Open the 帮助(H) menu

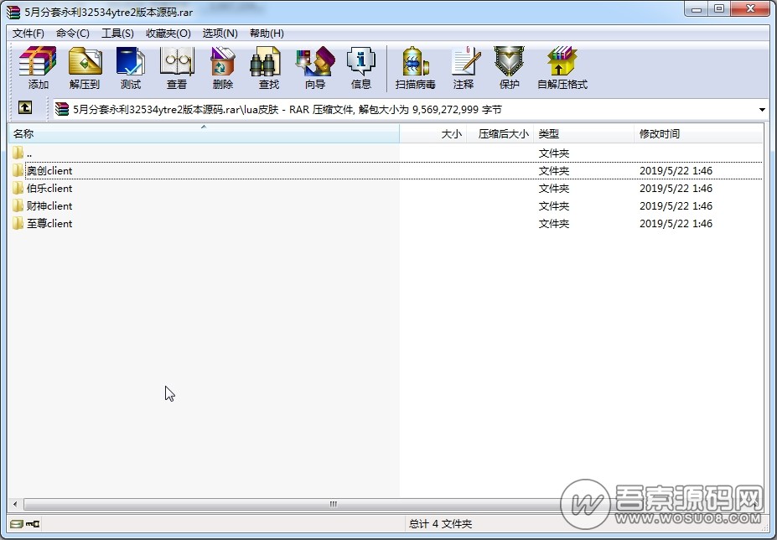(267, 34)
